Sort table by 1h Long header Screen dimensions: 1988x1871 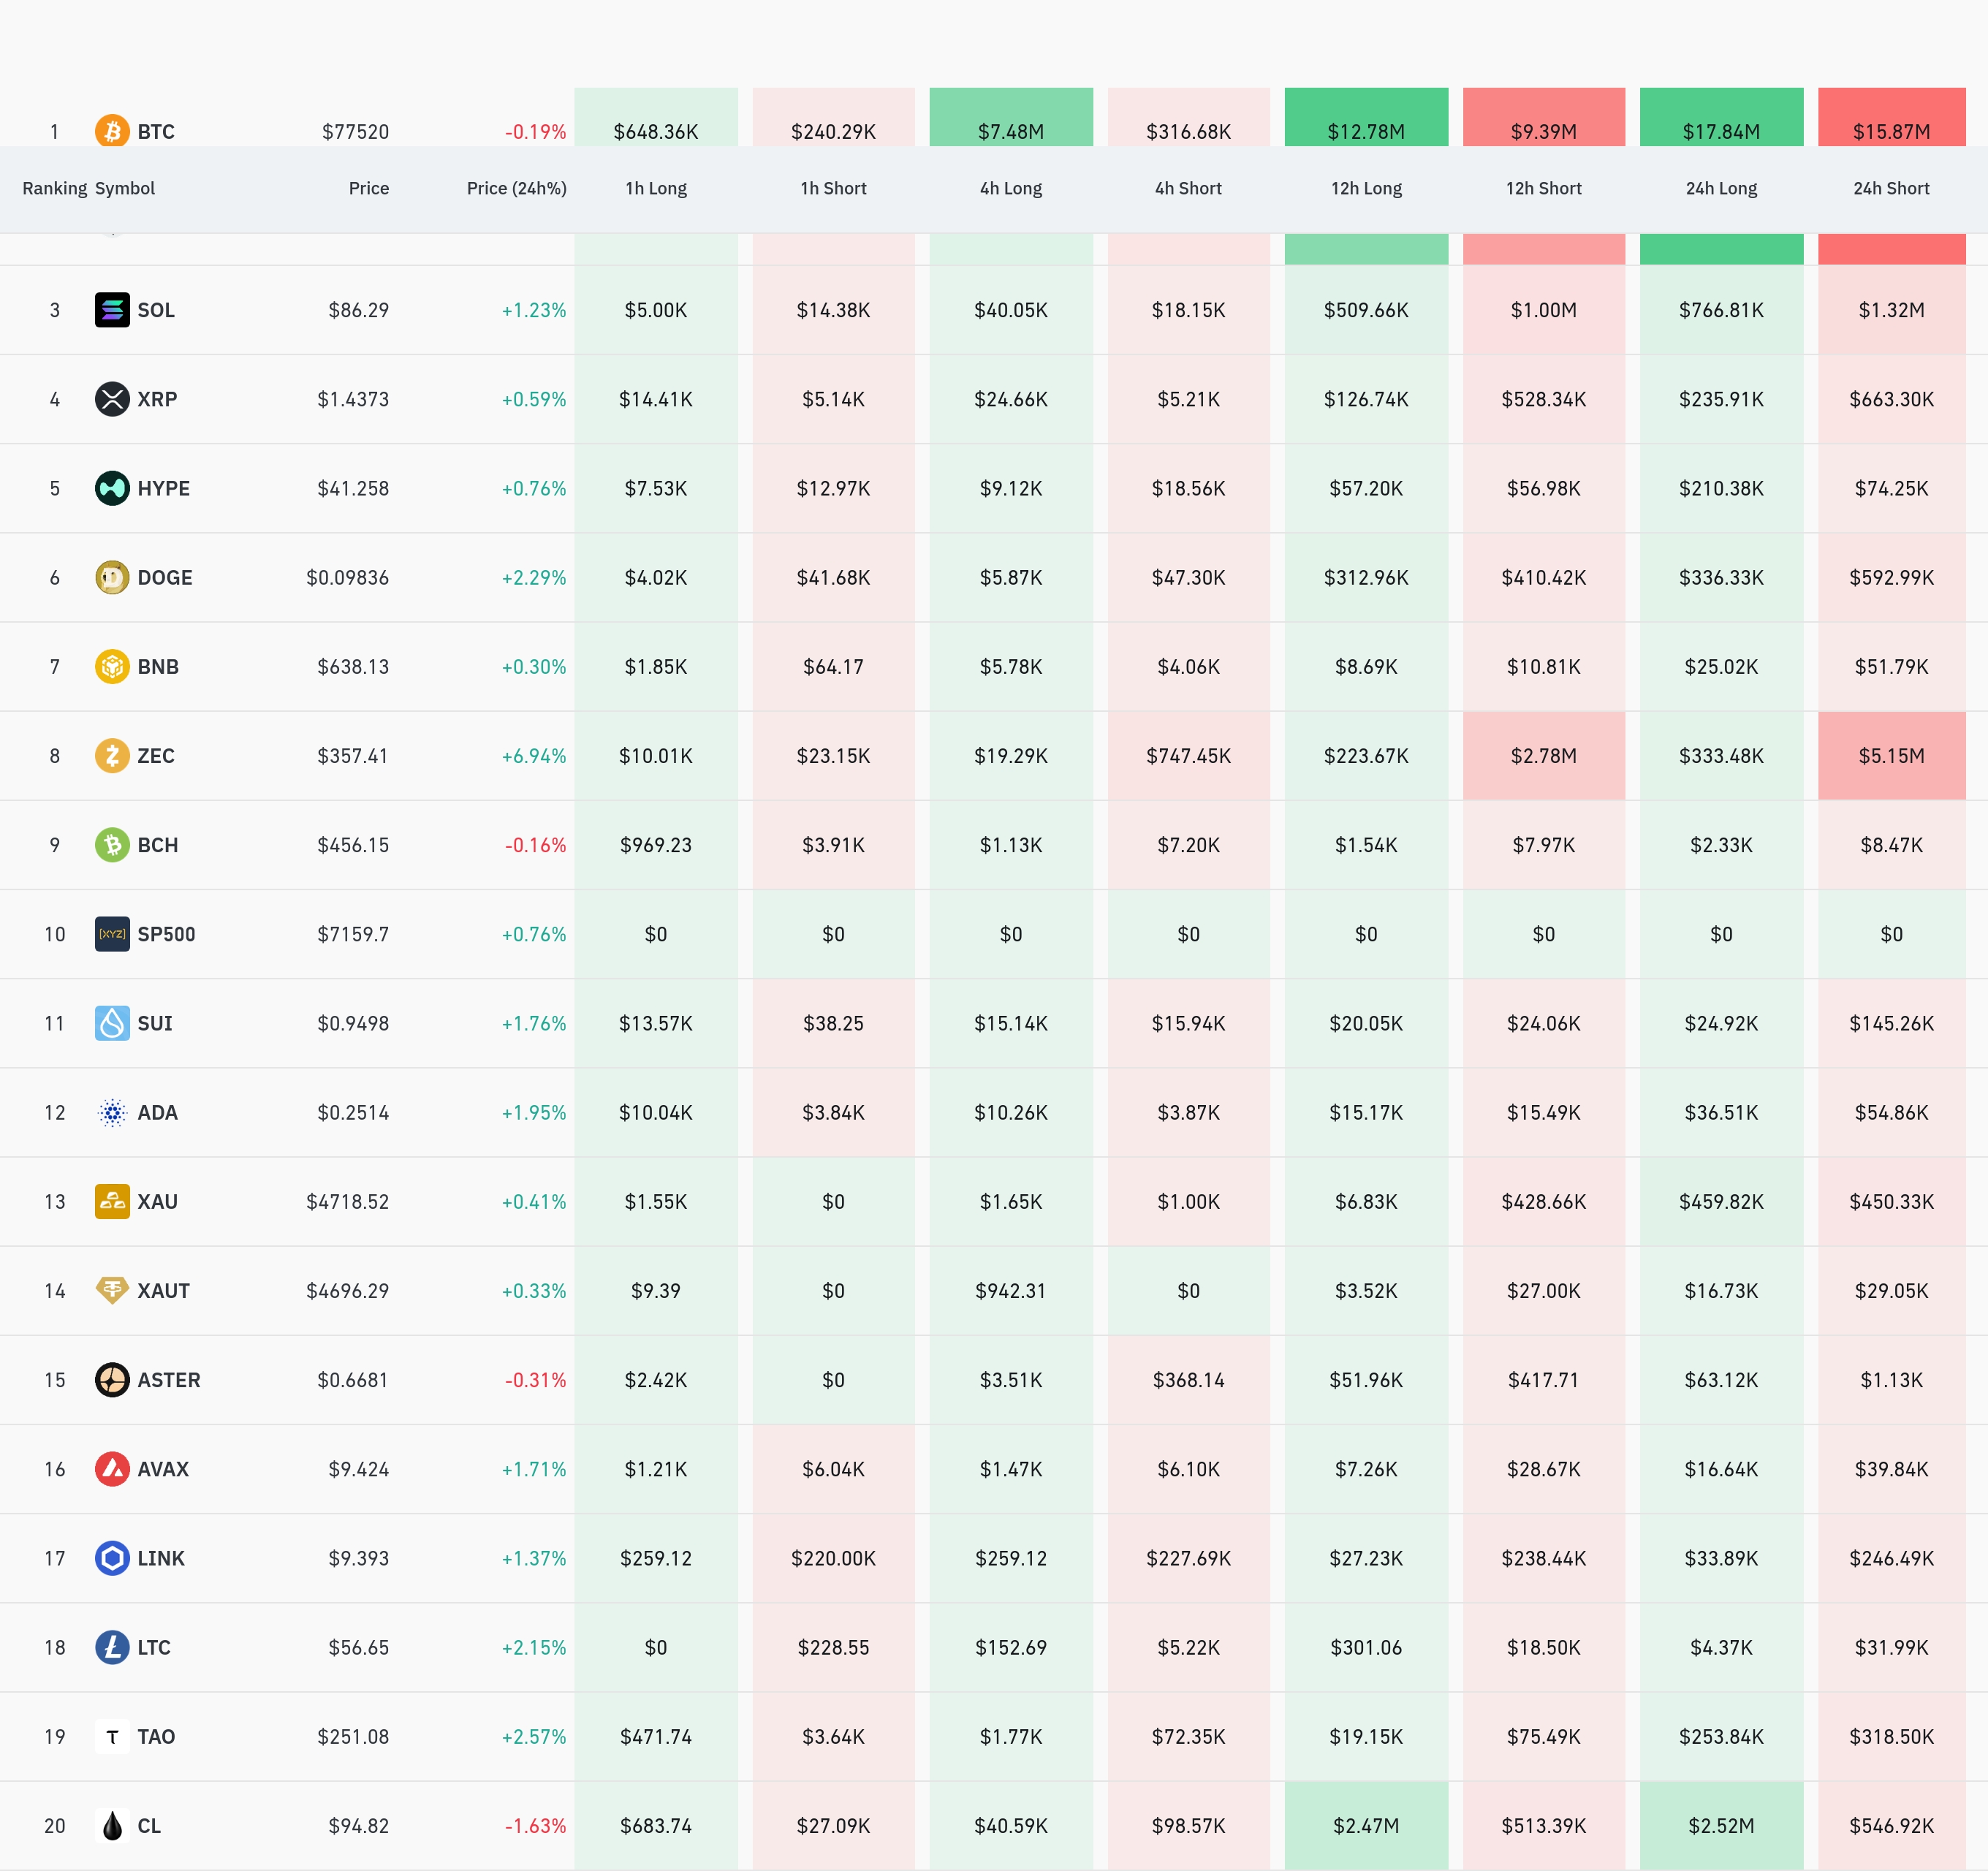pos(656,188)
